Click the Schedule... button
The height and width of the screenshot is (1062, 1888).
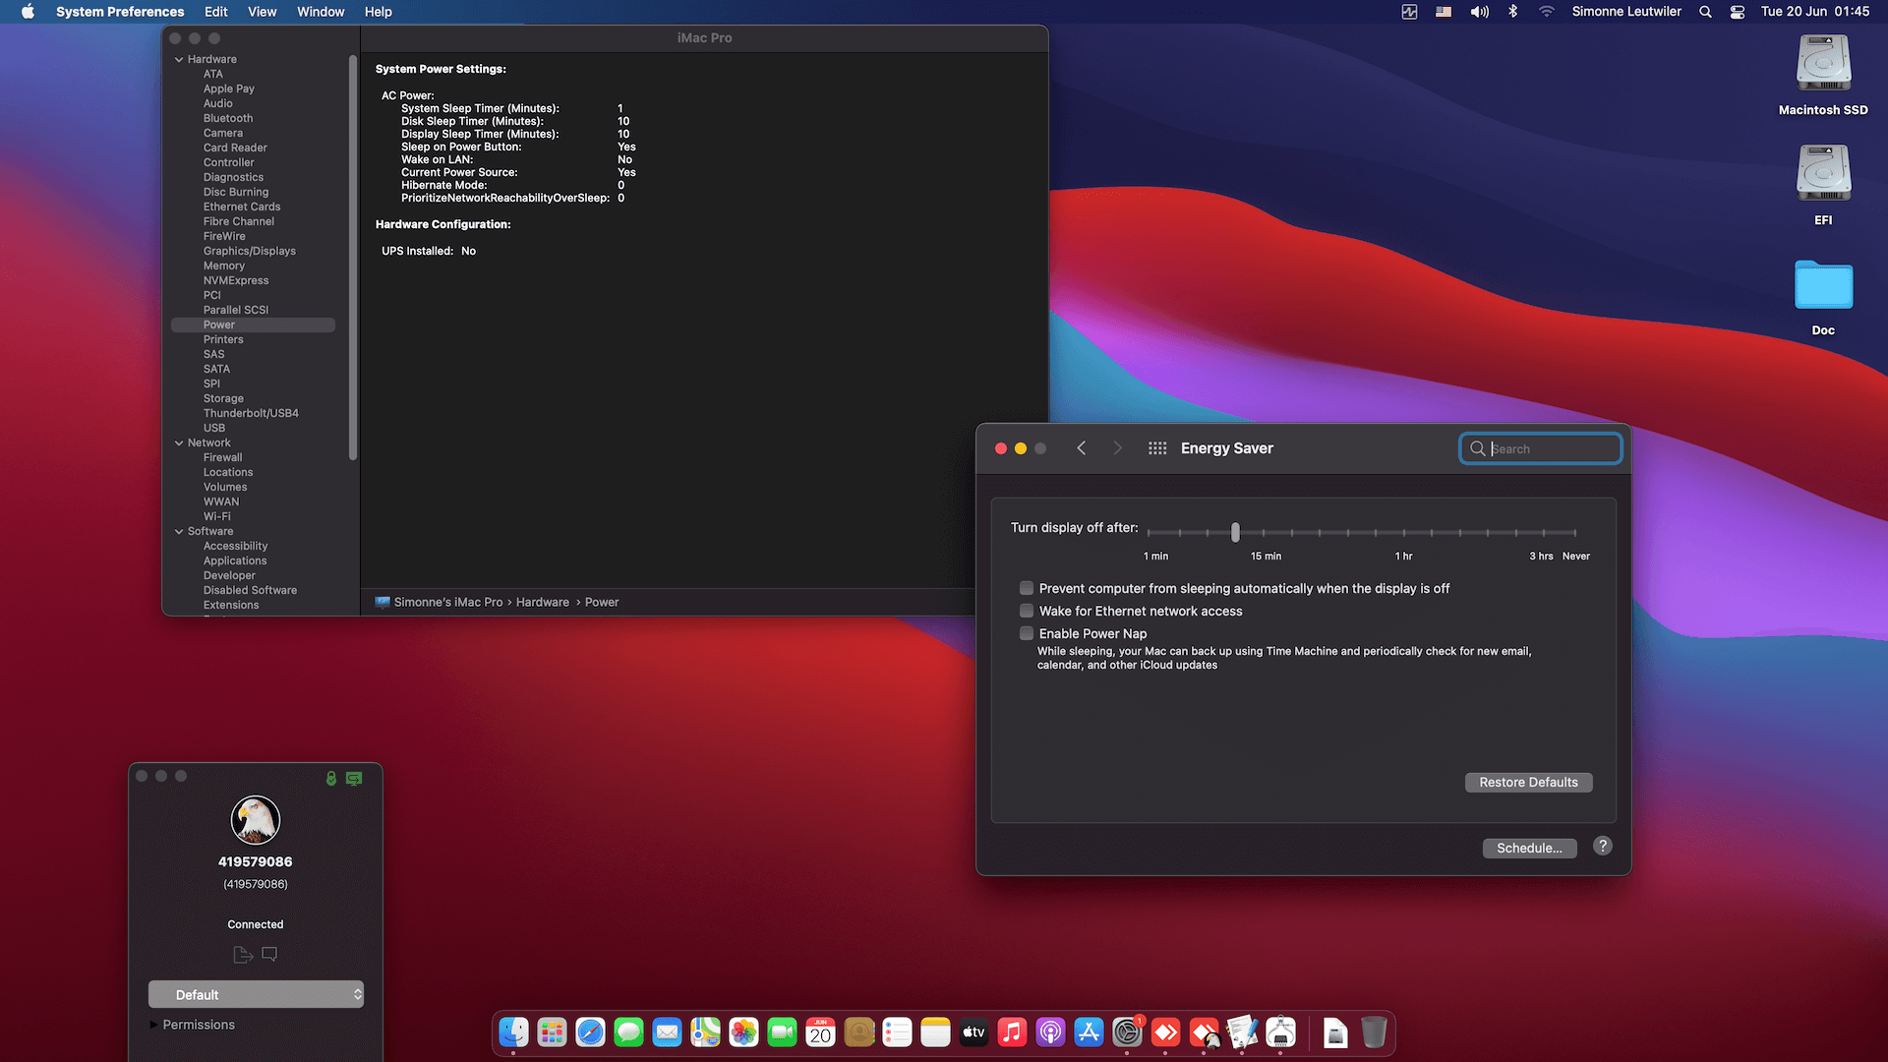coord(1529,848)
